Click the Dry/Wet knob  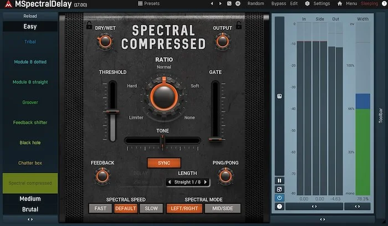[105, 42]
